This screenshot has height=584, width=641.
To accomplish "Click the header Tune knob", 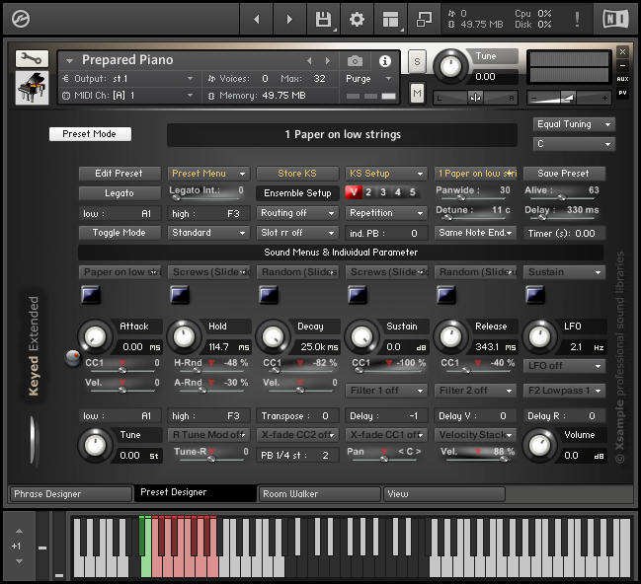I will (450, 66).
